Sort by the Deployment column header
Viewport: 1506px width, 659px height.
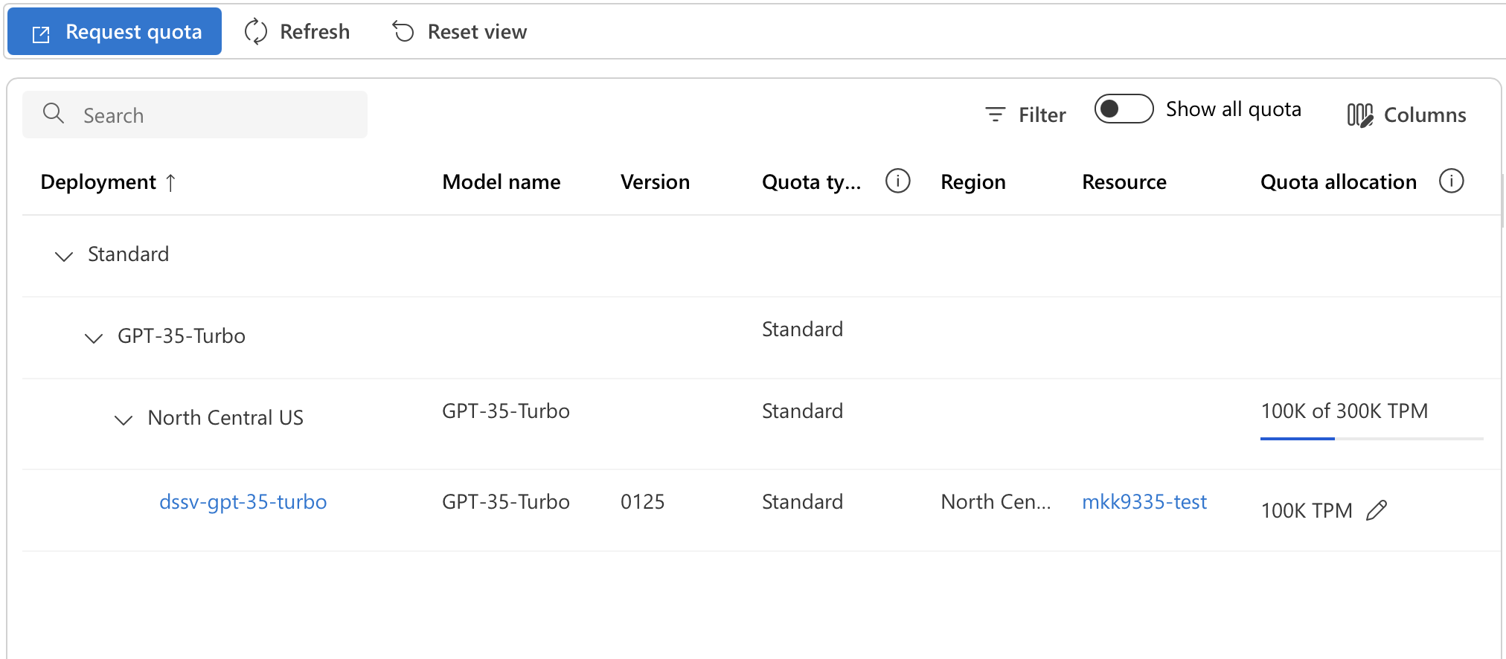[98, 182]
